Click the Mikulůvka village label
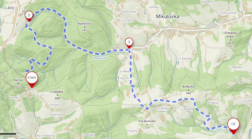This screenshot has height=139, width=252. point(168,16)
